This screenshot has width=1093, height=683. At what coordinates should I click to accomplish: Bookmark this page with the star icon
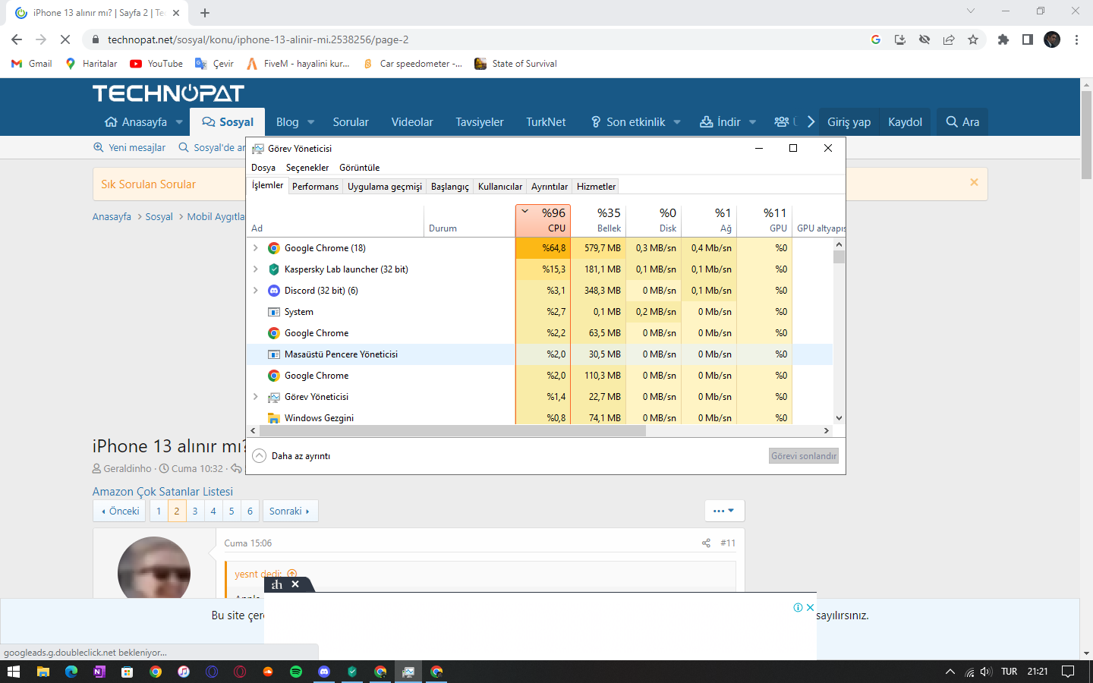click(973, 39)
